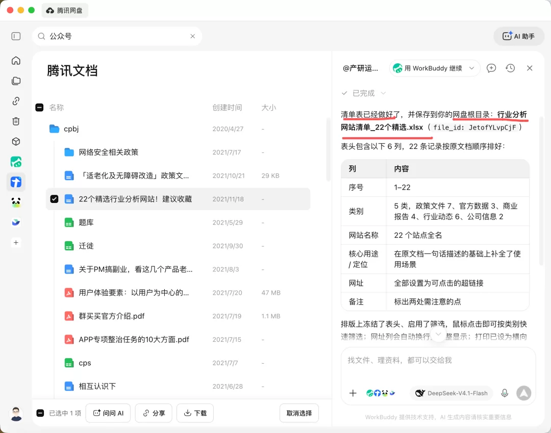Image resolution: width=551 pixels, height=433 pixels.
Task: Sort by 名称 column header
Action: 56,108
